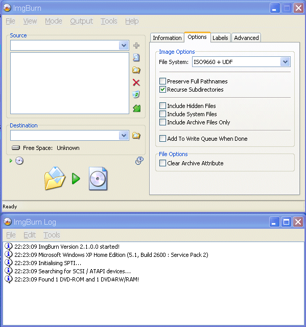Minimize the ImgBurn Log window
This screenshot has width=306, height=327.
click(274, 222)
